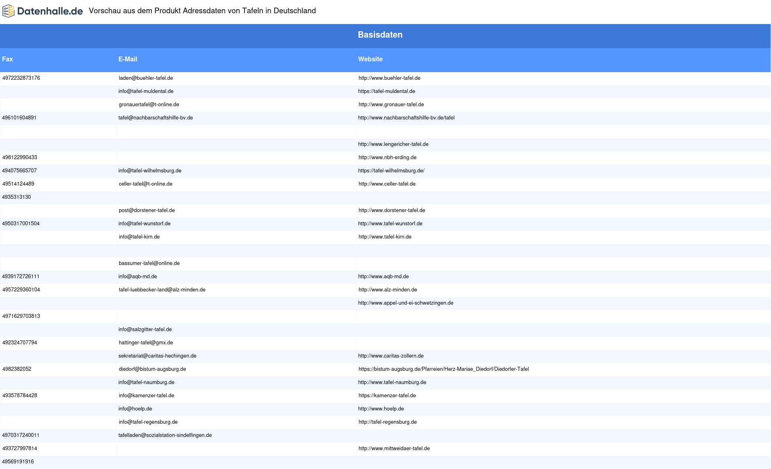Click website http://www.nbh-erding.de
The image size is (771, 469).
pos(388,158)
